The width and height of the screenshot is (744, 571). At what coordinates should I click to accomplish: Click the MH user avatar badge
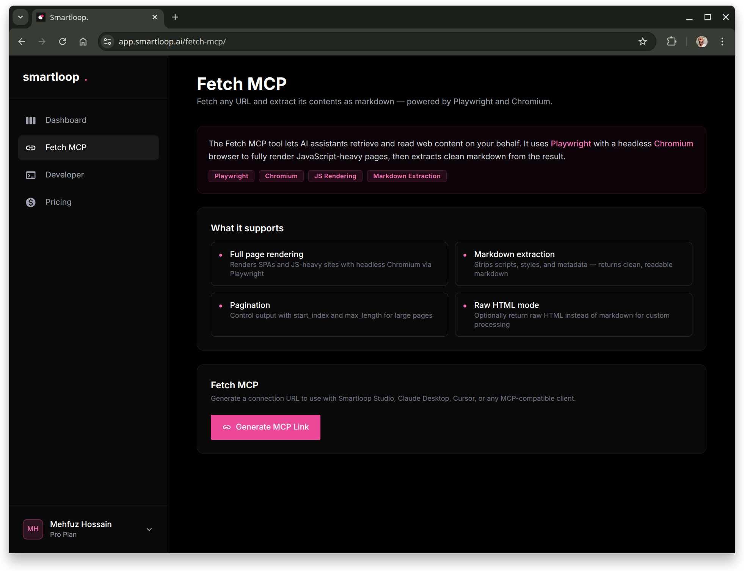(33, 529)
